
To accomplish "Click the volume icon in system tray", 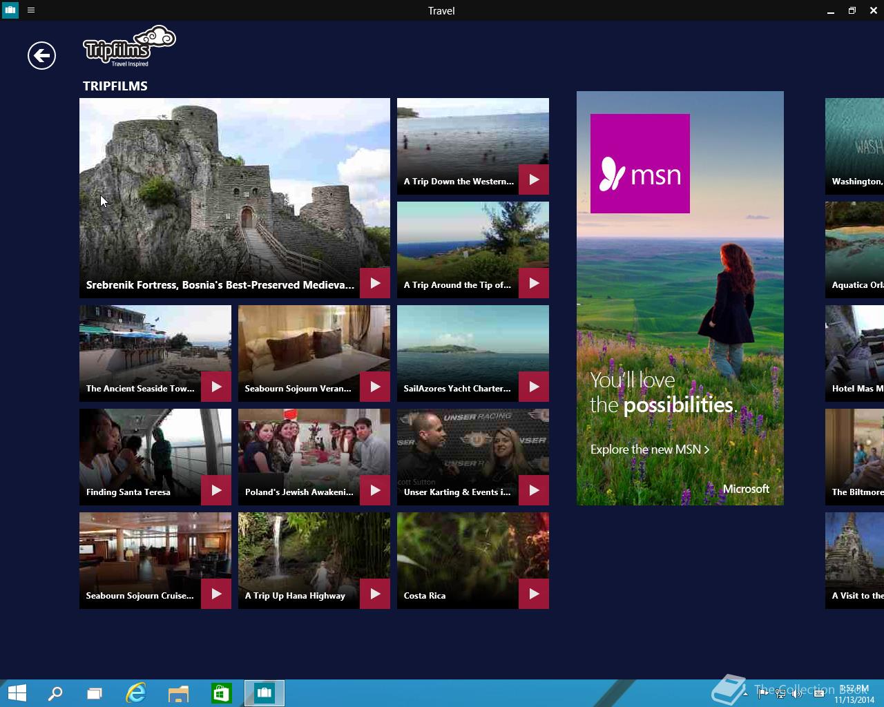I will (x=797, y=693).
